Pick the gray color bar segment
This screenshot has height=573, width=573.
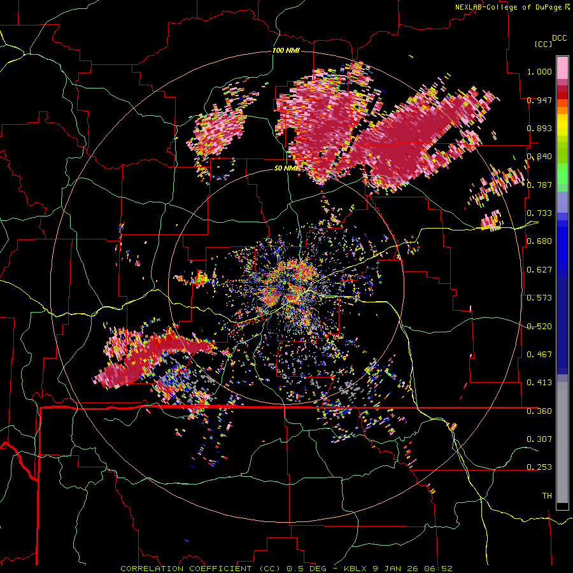(562, 442)
